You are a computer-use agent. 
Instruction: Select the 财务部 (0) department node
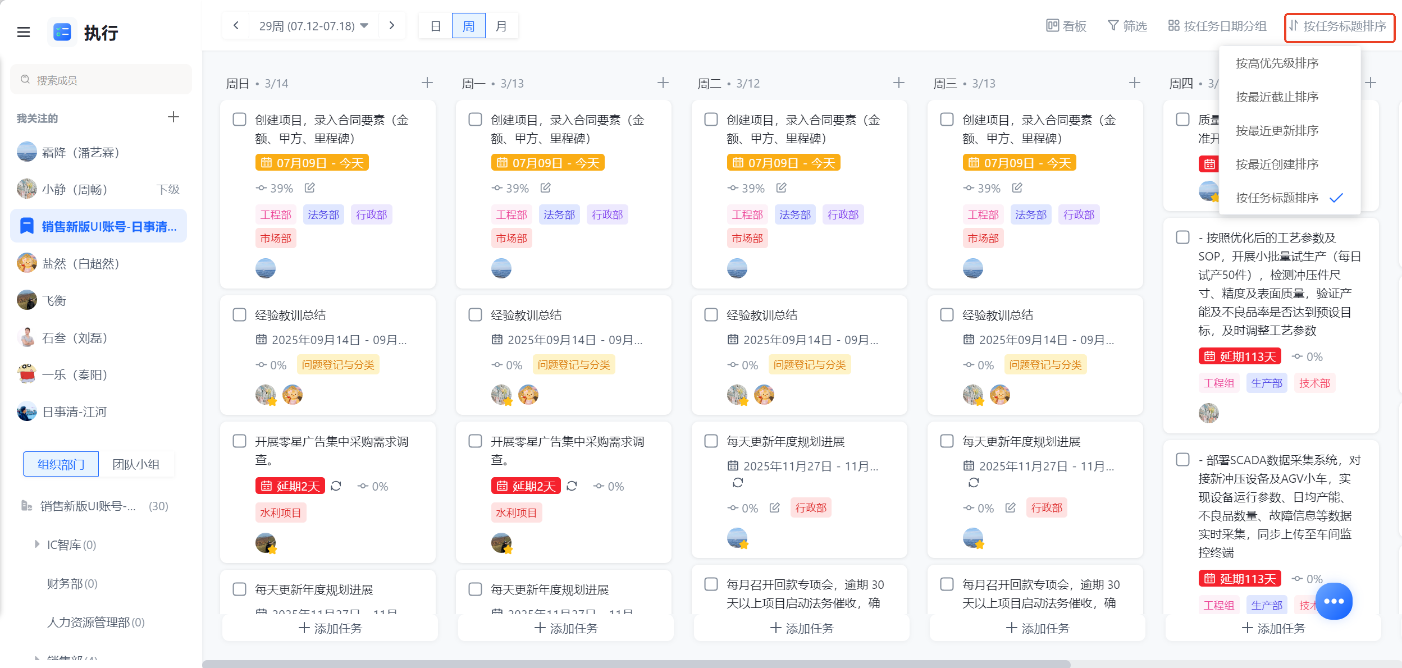(72, 584)
